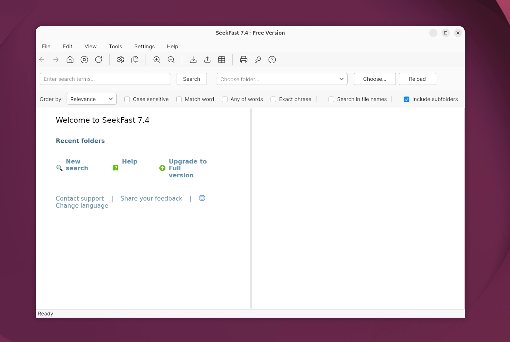Click the green question mark Help icon

(116, 168)
